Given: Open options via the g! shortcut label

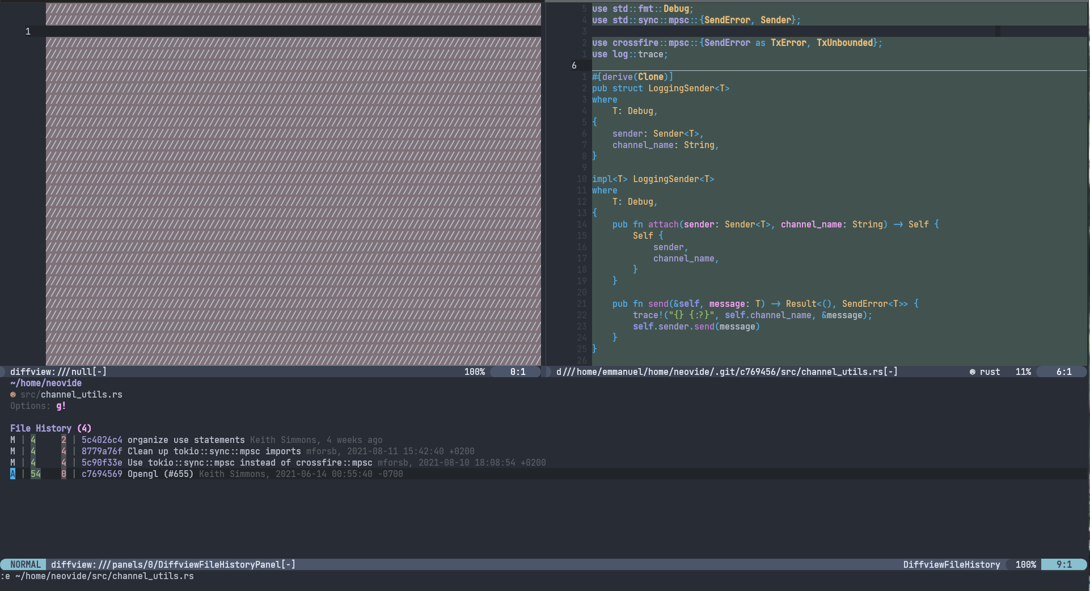Looking at the screenshot, I should coord(60,406).
